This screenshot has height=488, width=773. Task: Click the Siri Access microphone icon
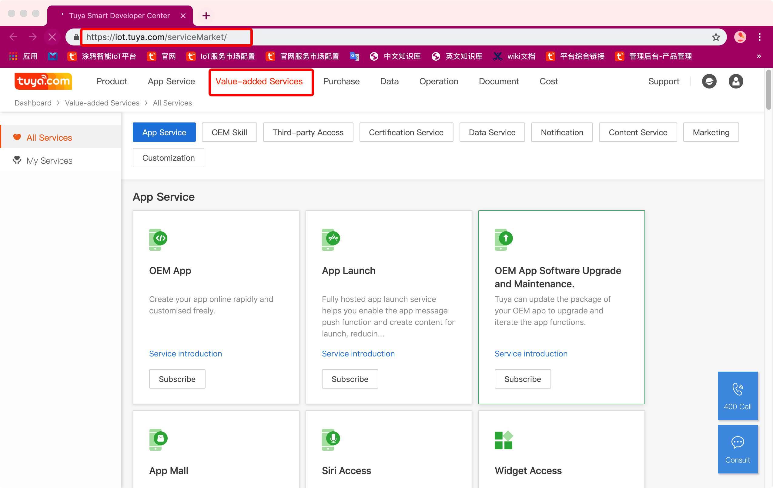(331, 440)
